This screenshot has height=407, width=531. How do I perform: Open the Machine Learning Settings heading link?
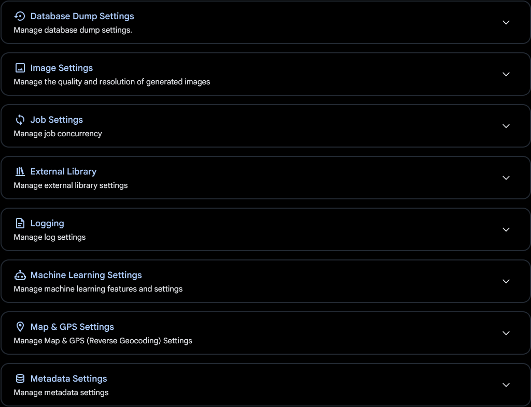86,275
